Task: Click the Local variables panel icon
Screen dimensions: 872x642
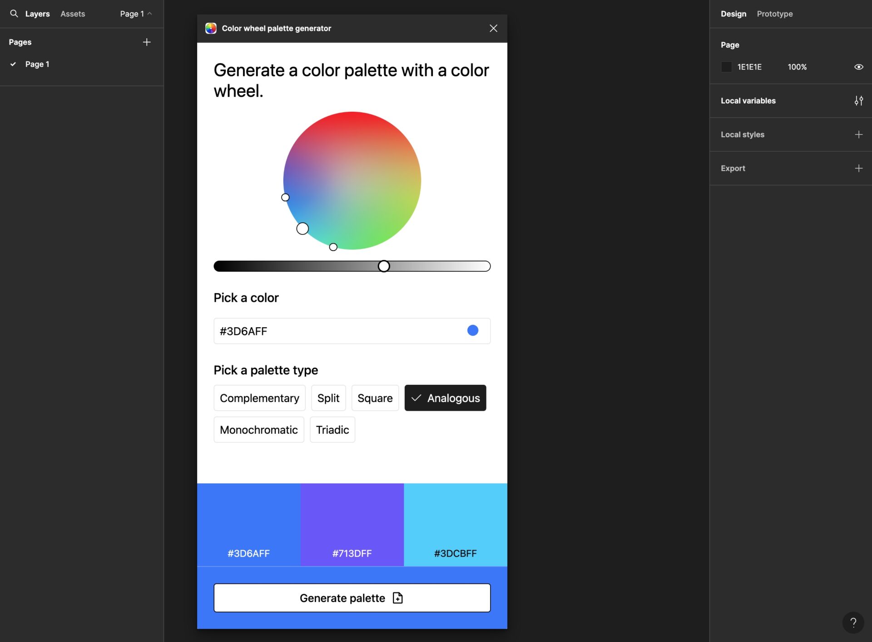Action: click(x=859, y=100)
